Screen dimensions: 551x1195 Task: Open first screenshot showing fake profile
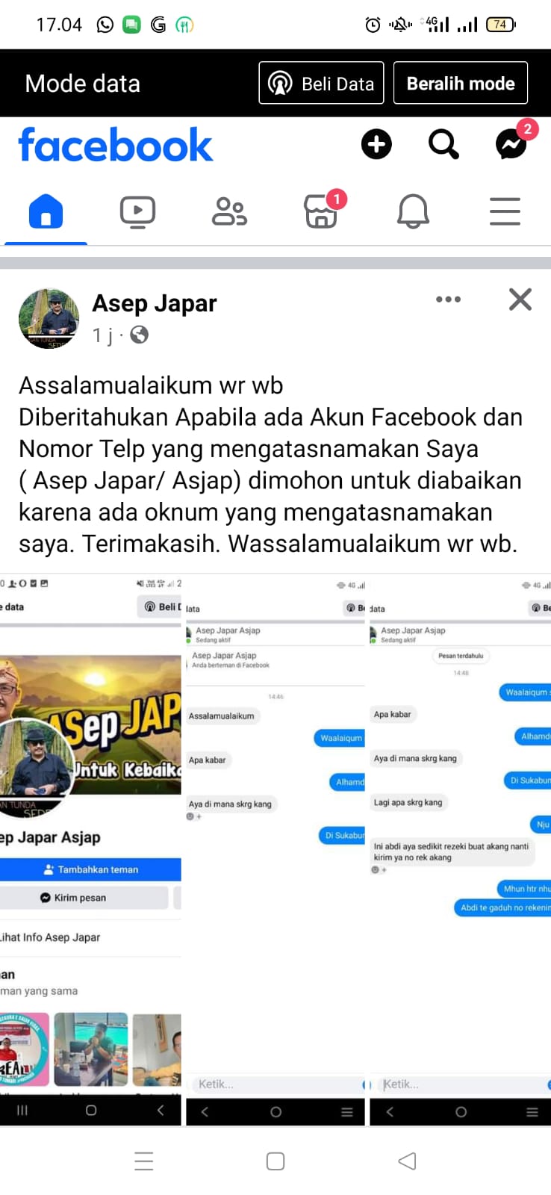coord(90,850)
